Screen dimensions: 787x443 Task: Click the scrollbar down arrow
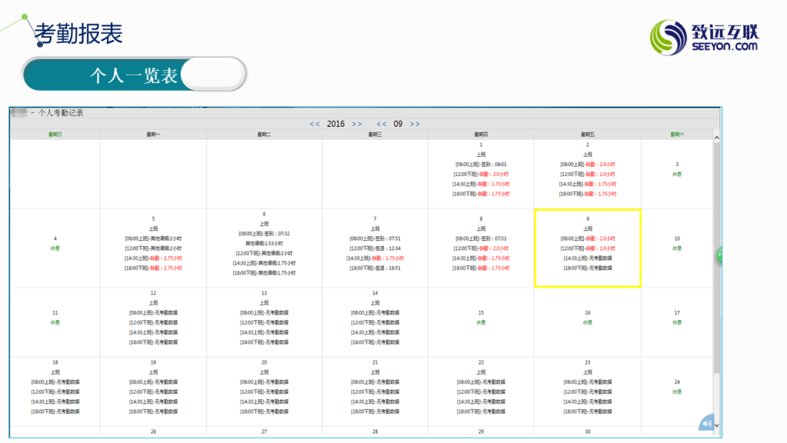click(x=716, y=424)
